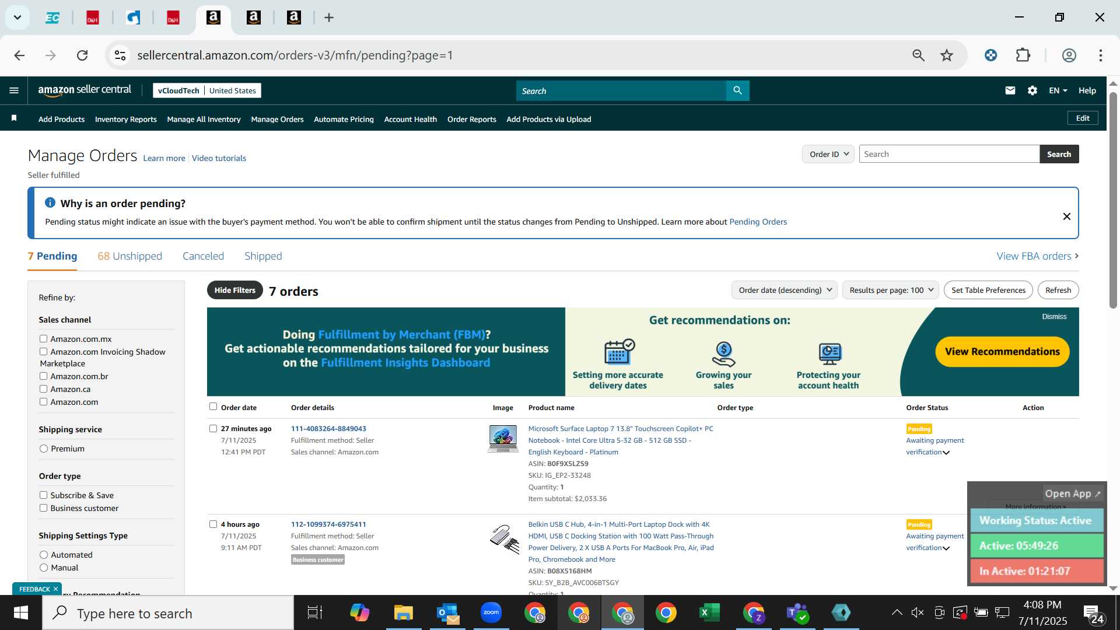Viewport: 1120px width, 630px height.
Task: Close the FEEDBACK tab
Action: pos(55,589)
